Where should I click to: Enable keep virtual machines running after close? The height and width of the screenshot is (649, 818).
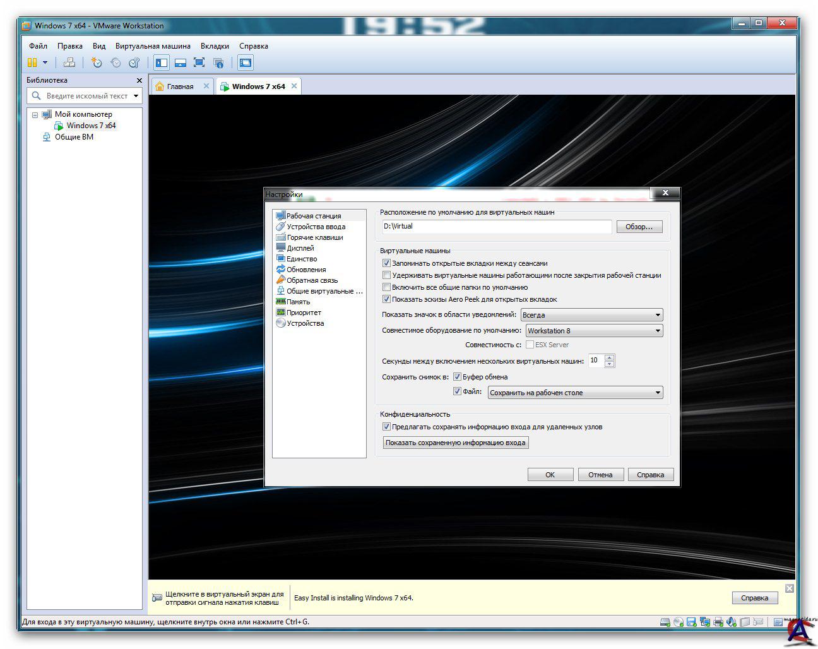(387, 275)
